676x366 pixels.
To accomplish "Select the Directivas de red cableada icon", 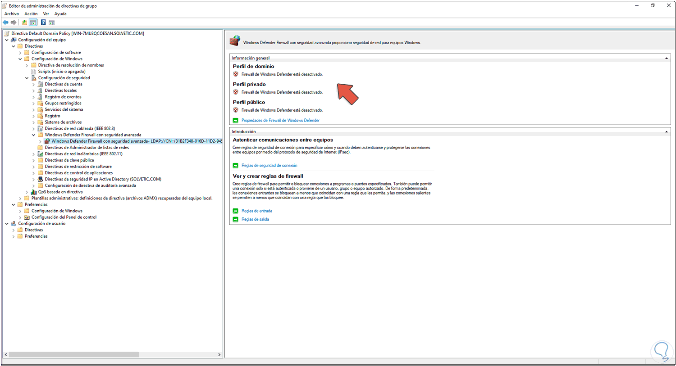I will coord(41,128).
